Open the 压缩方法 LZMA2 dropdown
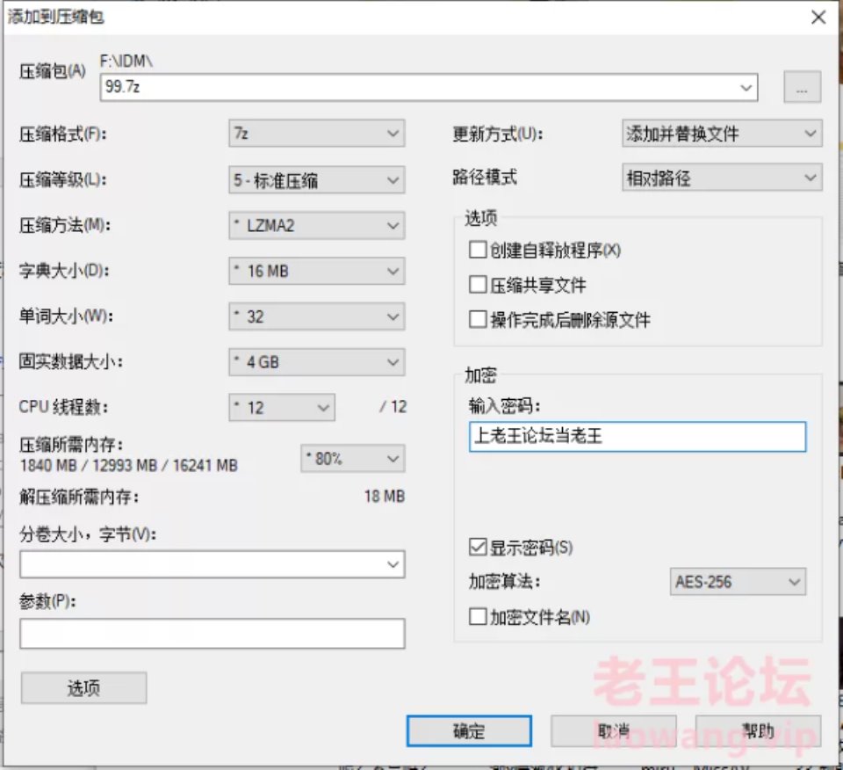843x770 pixels. coord(317,225)
